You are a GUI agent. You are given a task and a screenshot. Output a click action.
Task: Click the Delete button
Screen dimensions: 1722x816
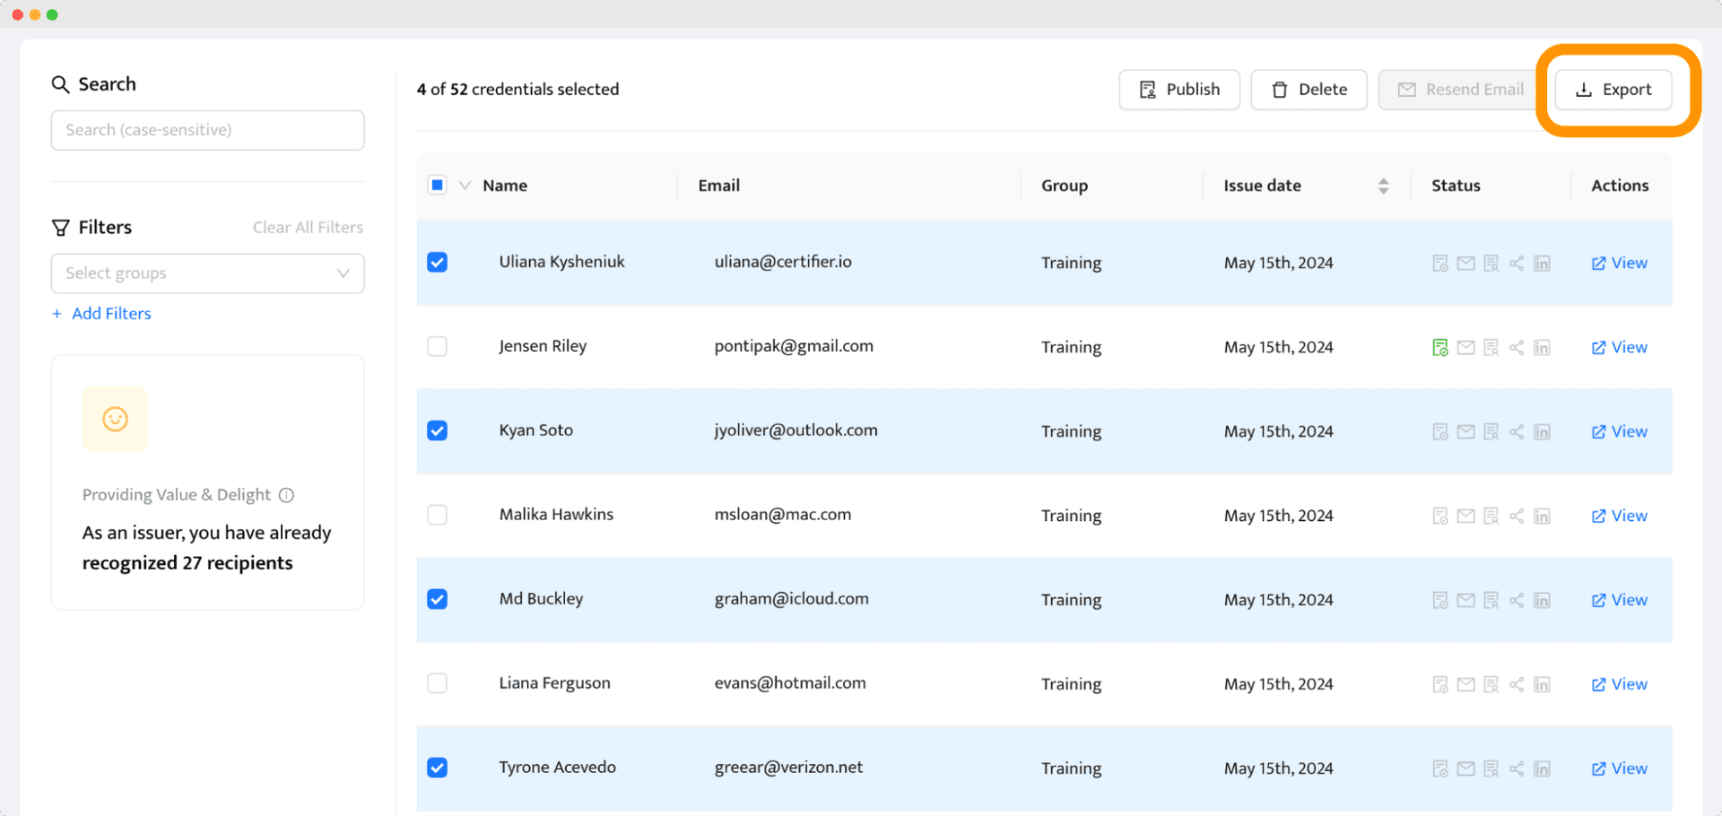(x=1309, y=90)
